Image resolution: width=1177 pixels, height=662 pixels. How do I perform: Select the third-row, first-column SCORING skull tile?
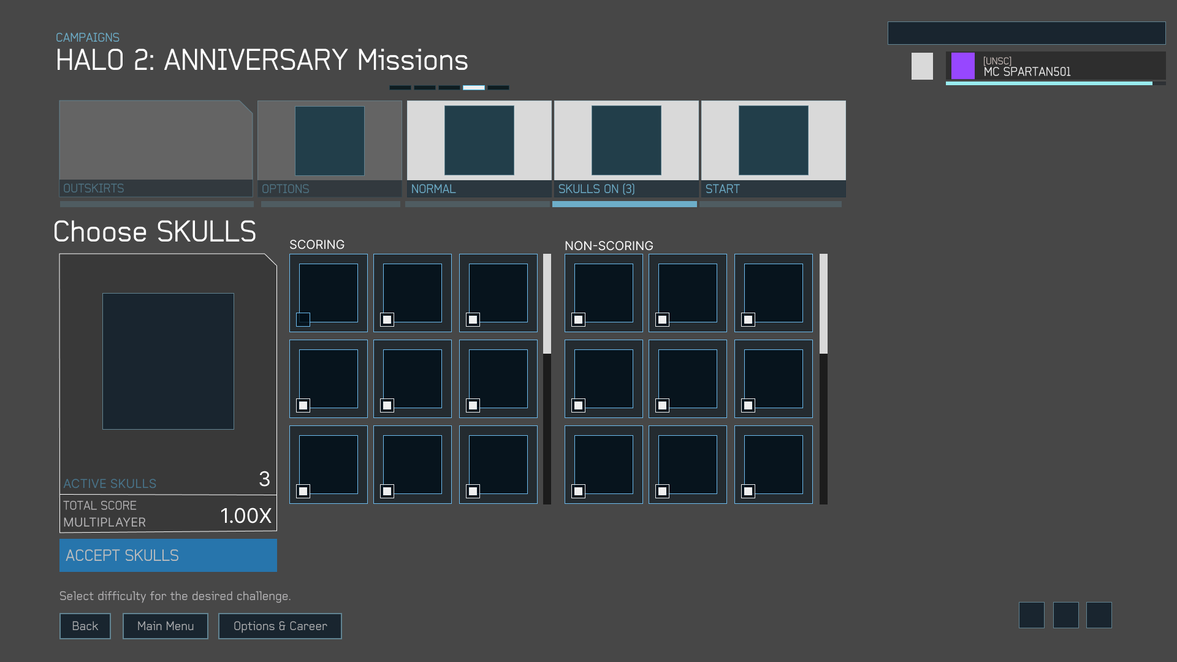click(x=329, y=465)
